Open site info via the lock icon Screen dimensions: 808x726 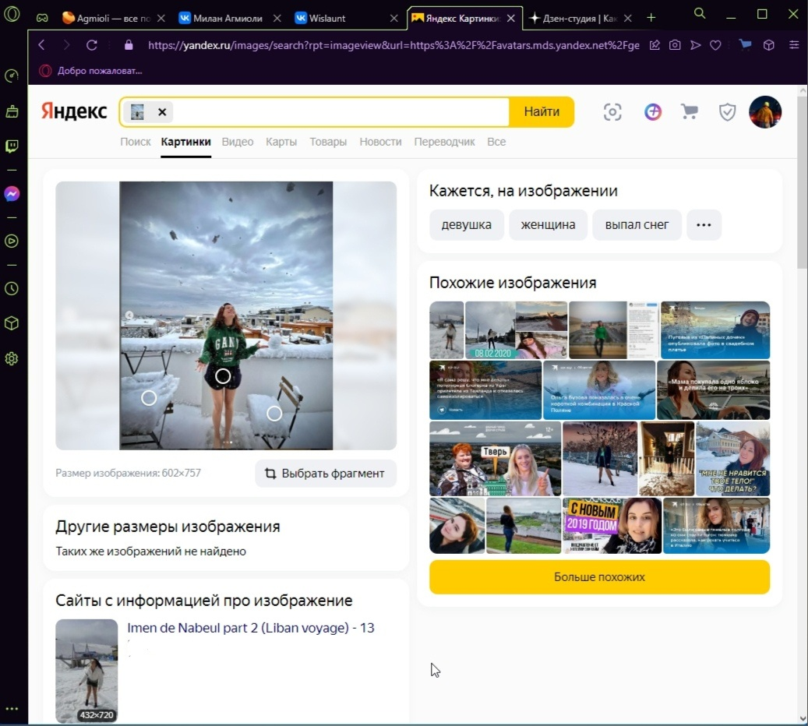pos(128,45)
